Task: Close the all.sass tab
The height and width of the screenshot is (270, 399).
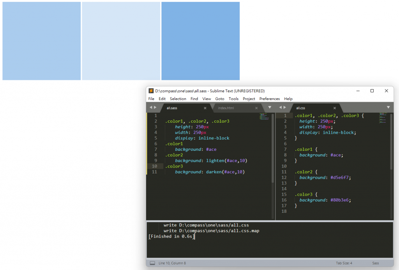Action: tap(205, 108)
